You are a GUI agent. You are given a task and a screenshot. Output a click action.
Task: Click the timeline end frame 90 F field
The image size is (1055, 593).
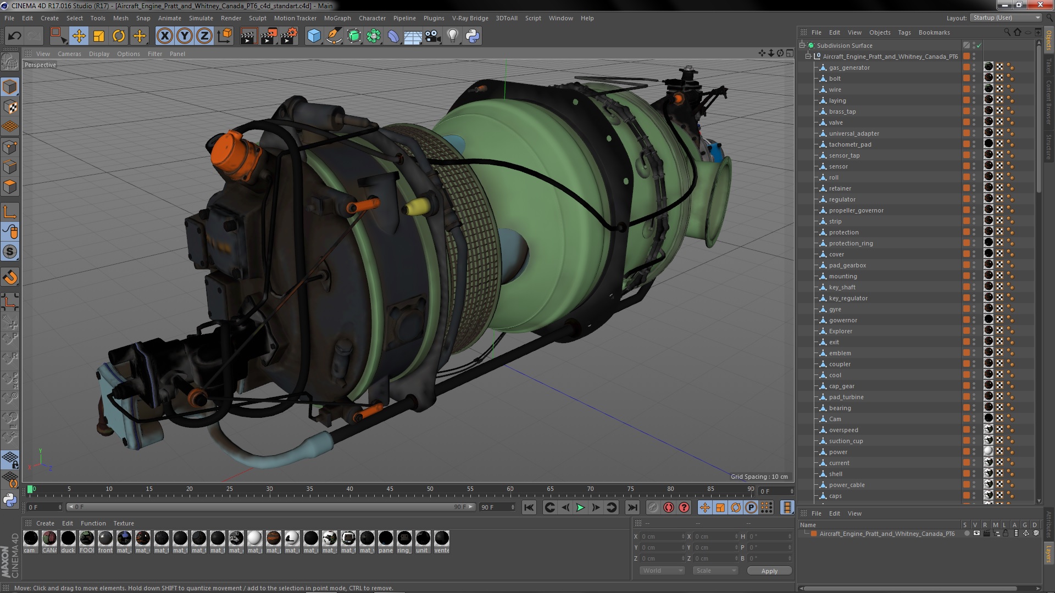pos(497,507)
